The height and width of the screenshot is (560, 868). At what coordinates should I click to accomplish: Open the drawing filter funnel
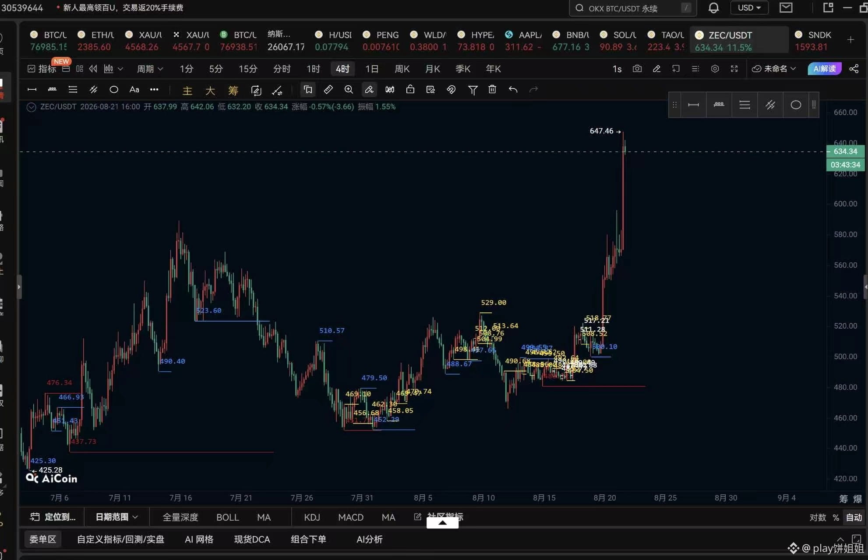473,90
